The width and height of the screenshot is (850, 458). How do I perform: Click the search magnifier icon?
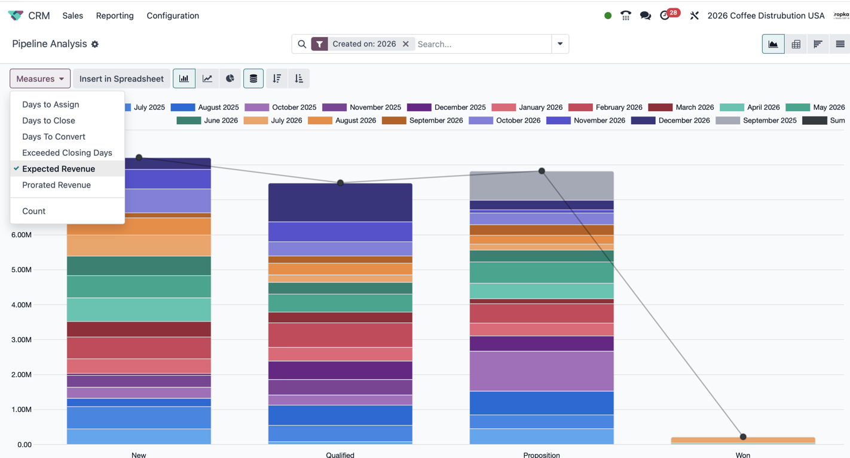coord(302,44)
